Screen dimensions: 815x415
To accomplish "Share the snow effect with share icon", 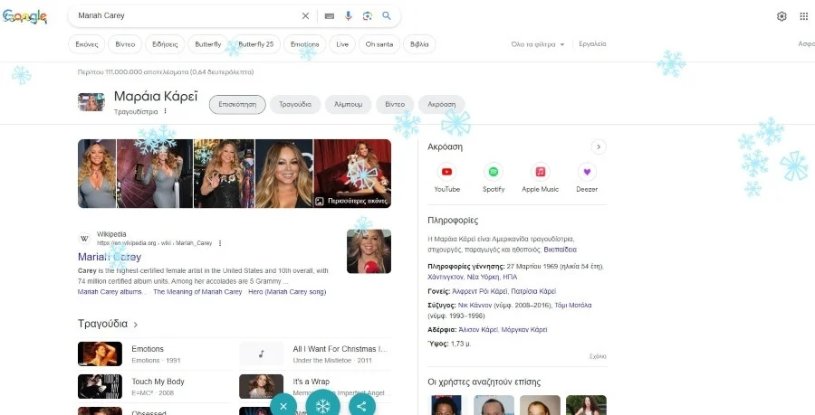I will point(362,405).
